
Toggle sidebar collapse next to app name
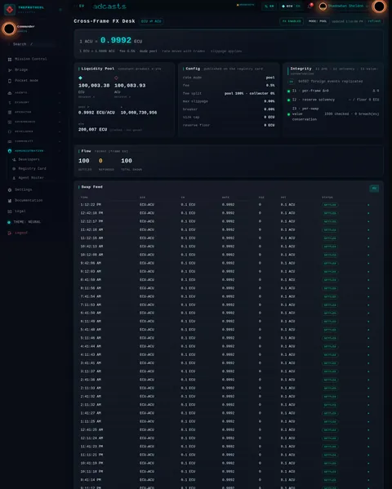60,10
